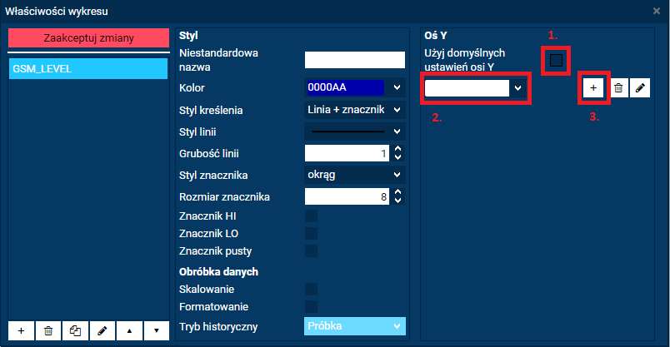Add a new Y axis with plus icon
The height and width of the screenshot is (347, 670).
[x=593, y=87]
